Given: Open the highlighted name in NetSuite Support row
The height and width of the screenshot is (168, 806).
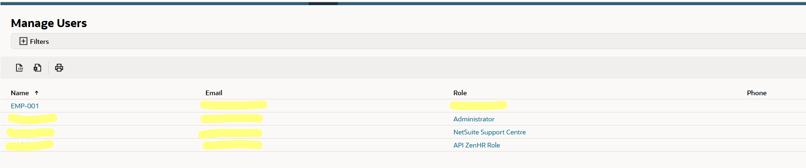Looking at the screenshot, I should point(30,132).
